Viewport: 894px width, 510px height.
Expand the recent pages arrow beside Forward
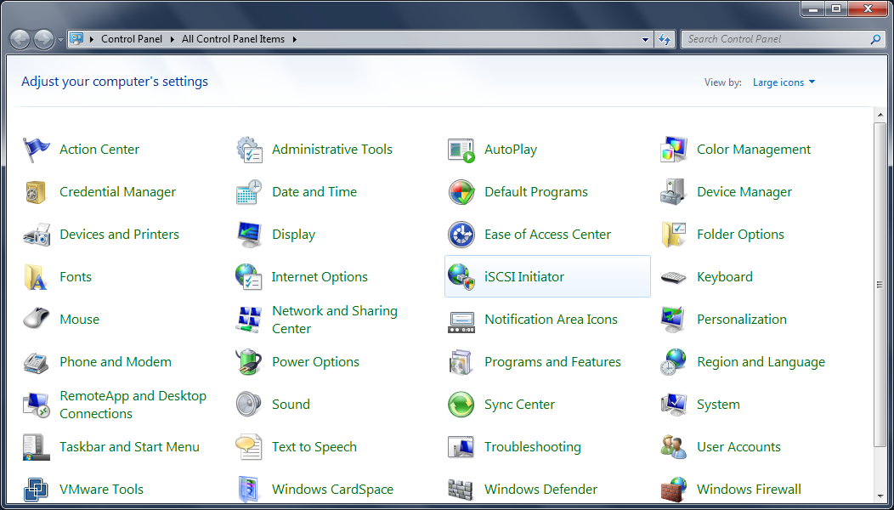[60, 40]
